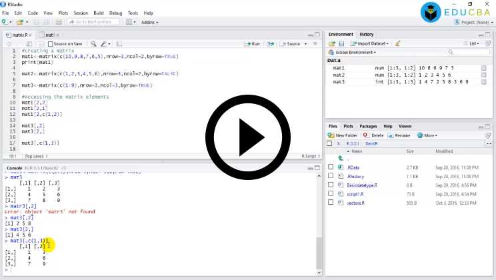
Task: Click the Run button in editor toolbar
Action: [252, 43]
